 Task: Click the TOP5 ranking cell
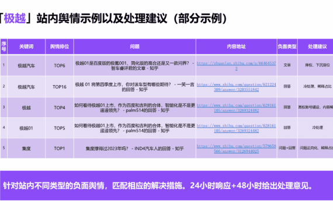[x=60, y=128]
